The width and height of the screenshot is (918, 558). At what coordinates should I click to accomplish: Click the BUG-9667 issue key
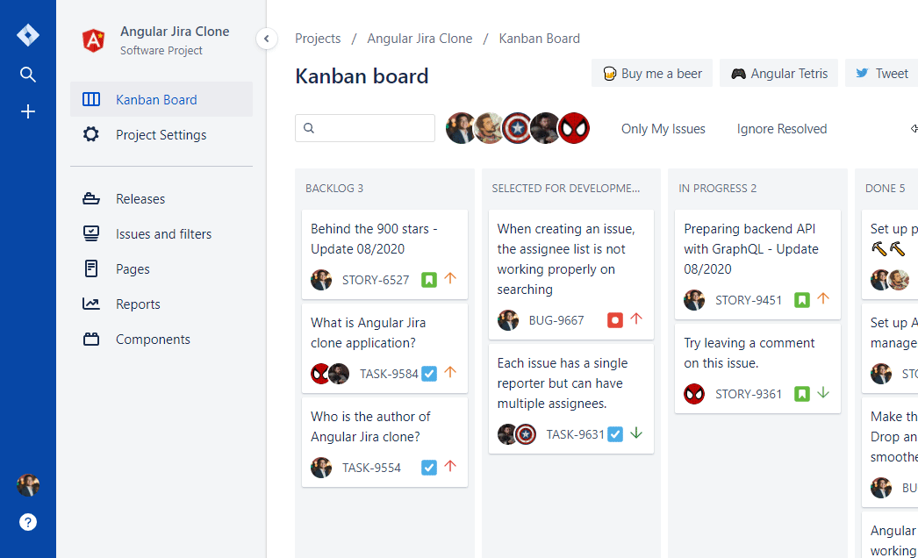(x=556, y=320)
